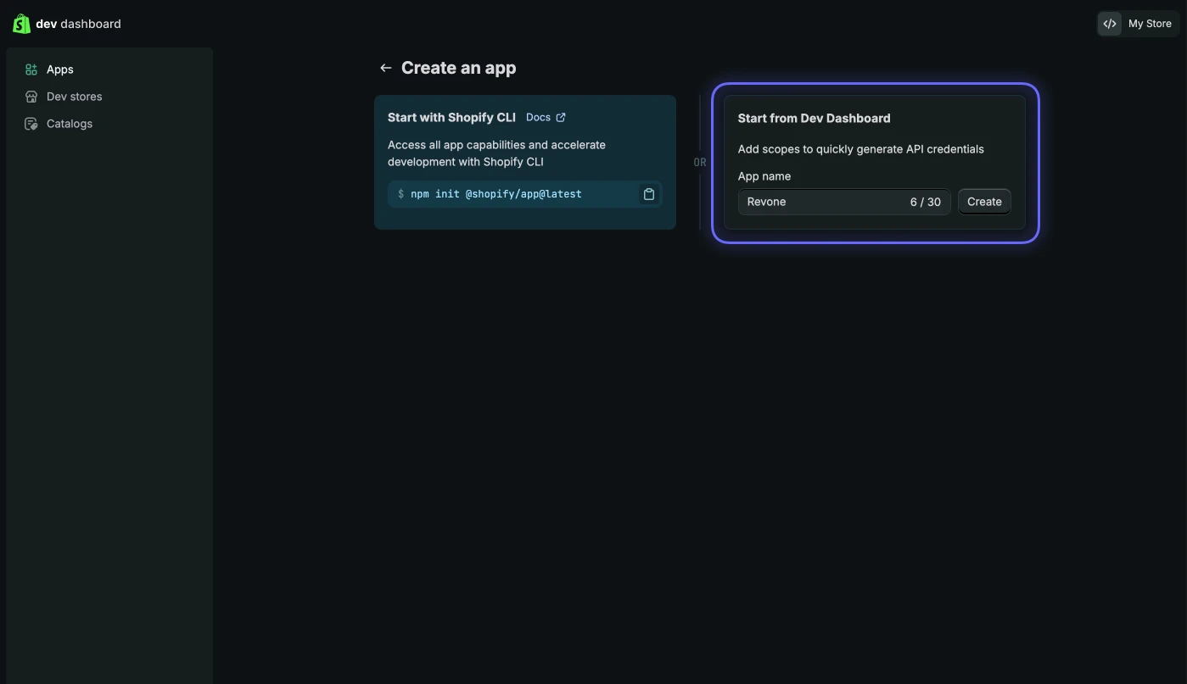This screenshot has height=684, width=1187.
Task: Click the Start from Dev Dashboard heading
Action: [x=814, y=118]
